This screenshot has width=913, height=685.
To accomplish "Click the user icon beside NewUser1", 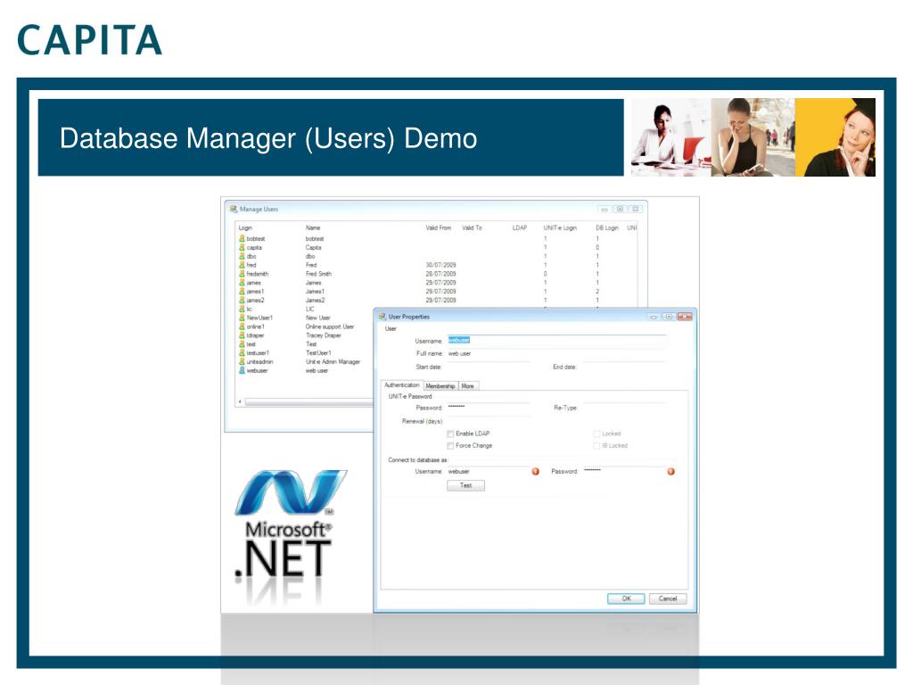I will (x=242, y=318).
